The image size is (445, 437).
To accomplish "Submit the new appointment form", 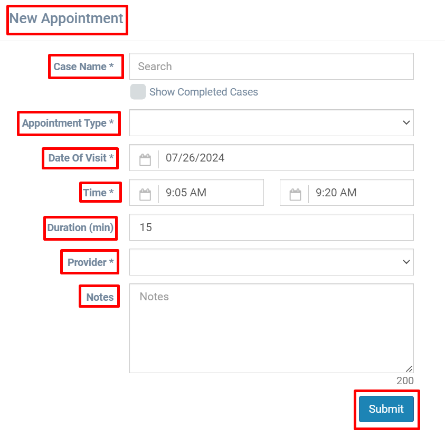I will [386, 409].
